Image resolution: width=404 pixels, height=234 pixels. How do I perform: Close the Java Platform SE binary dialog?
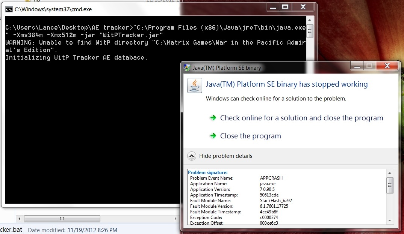(x=387, y=66)
